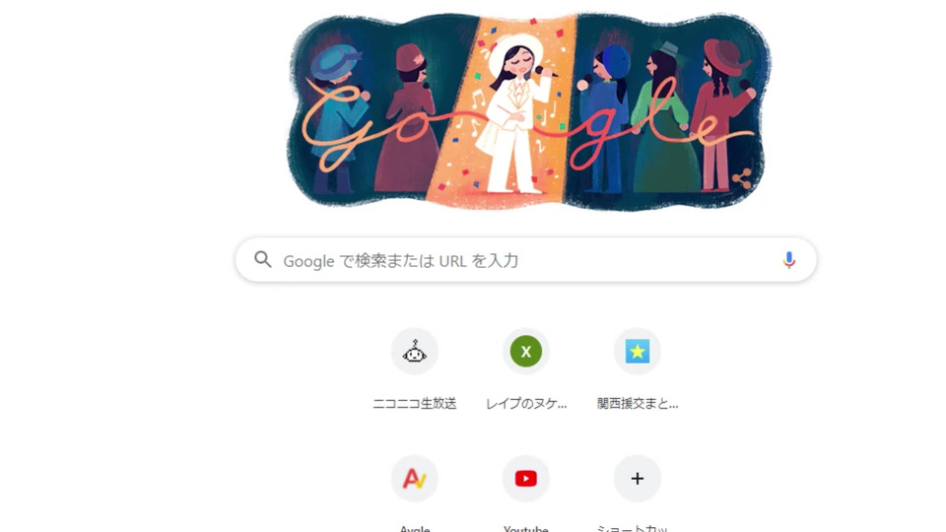Open the yellow star shortcut icon
The height and width of the screenshot is (532, 946).
pyautogui.click(x=638, y=351)
